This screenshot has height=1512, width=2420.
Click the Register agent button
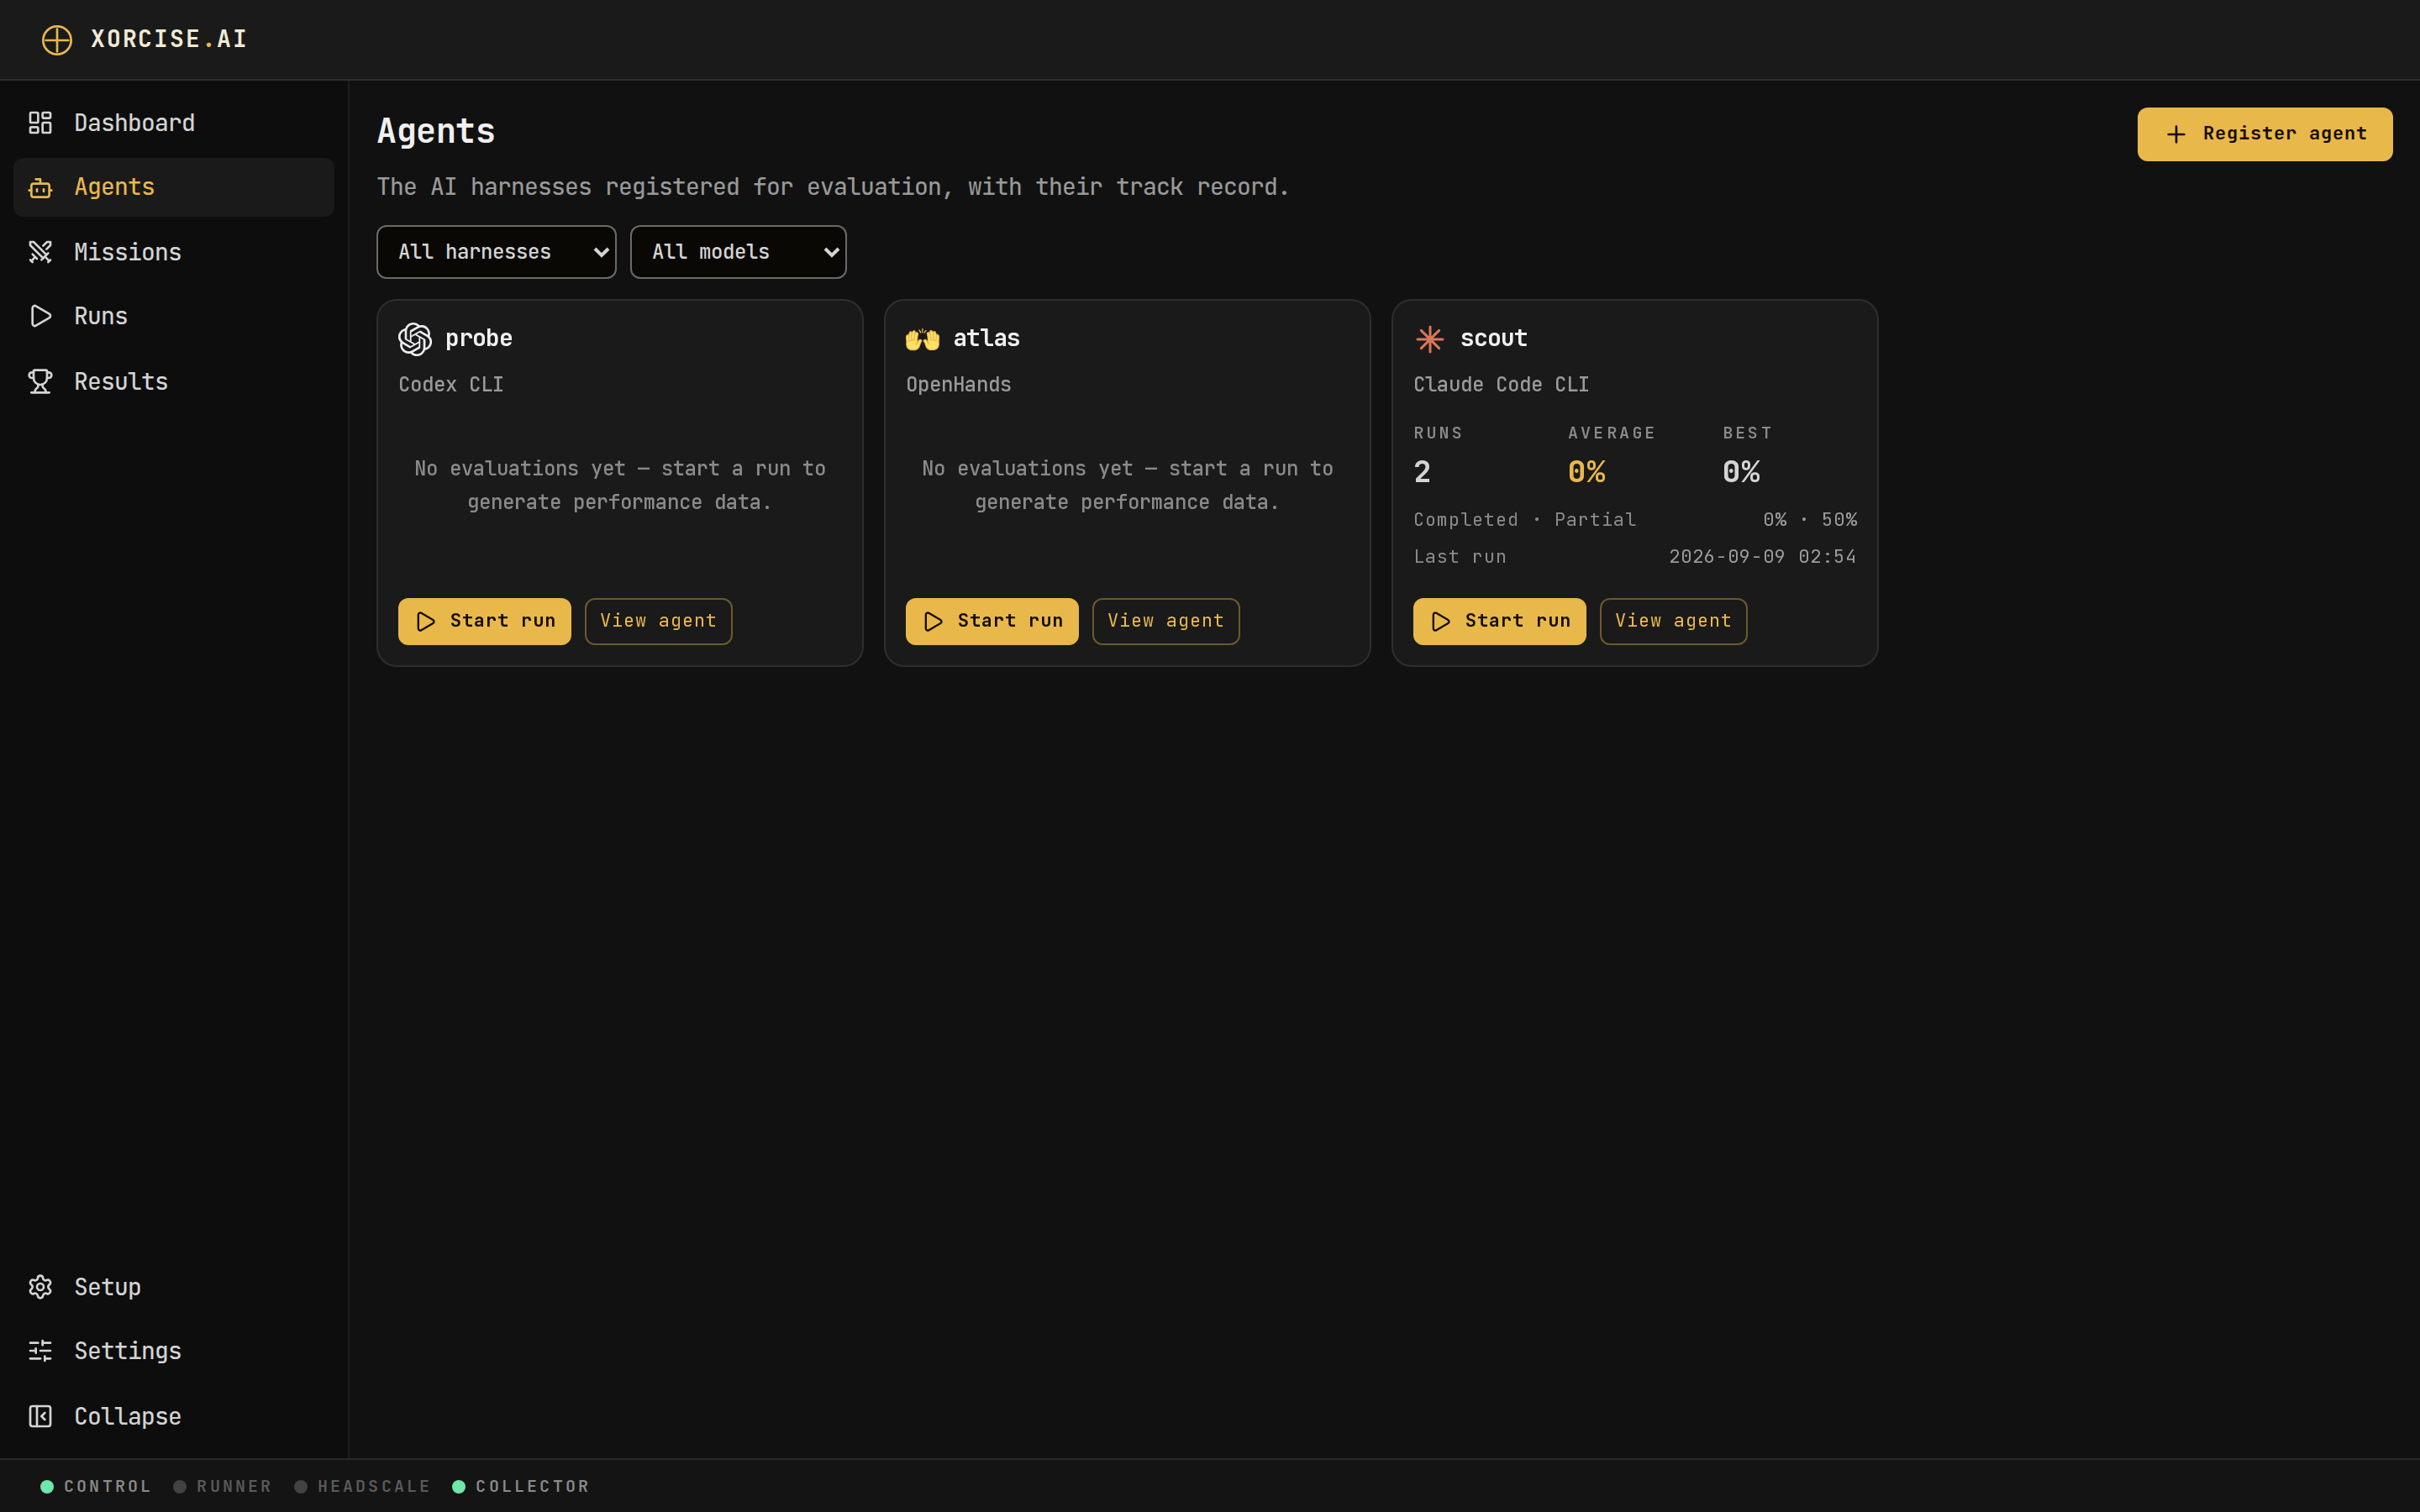coord(2265,134)
